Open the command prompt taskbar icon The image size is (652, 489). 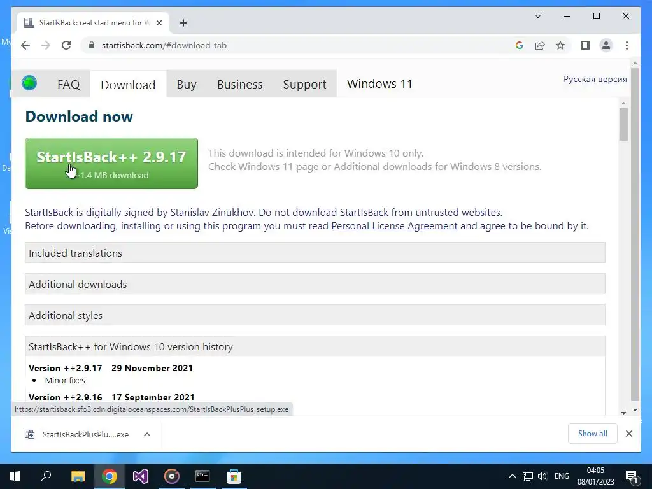202,476
